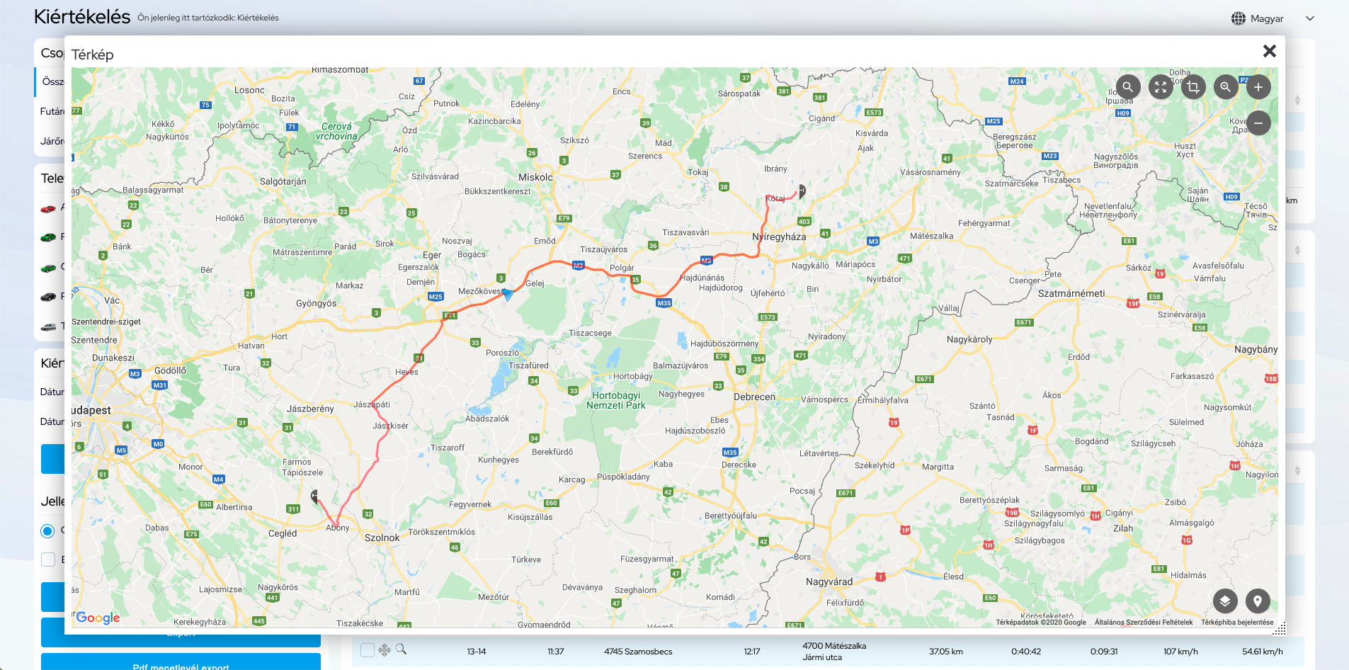Click the map search magnifier icon
Viewport: 1349px width, 670px height.
tap(1127, 87)
